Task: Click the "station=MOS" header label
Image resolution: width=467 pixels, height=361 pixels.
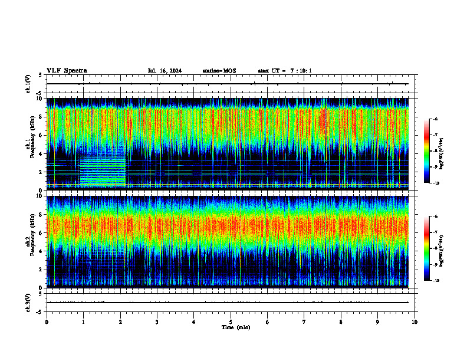Action: click(x=219, y=71)
